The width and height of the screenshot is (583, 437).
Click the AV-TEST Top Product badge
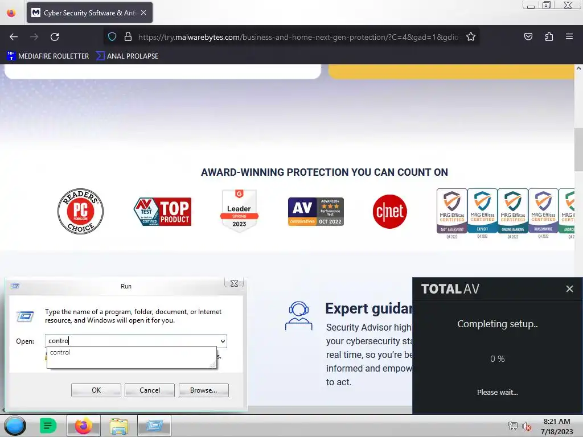coord(162,212)
